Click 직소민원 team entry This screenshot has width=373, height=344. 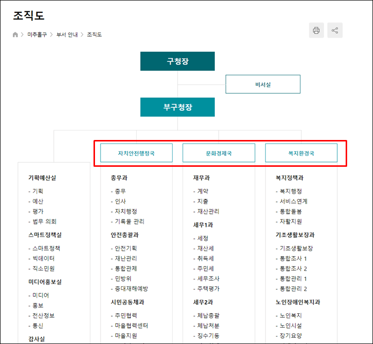pyautogui.click(x=43, y=269)
